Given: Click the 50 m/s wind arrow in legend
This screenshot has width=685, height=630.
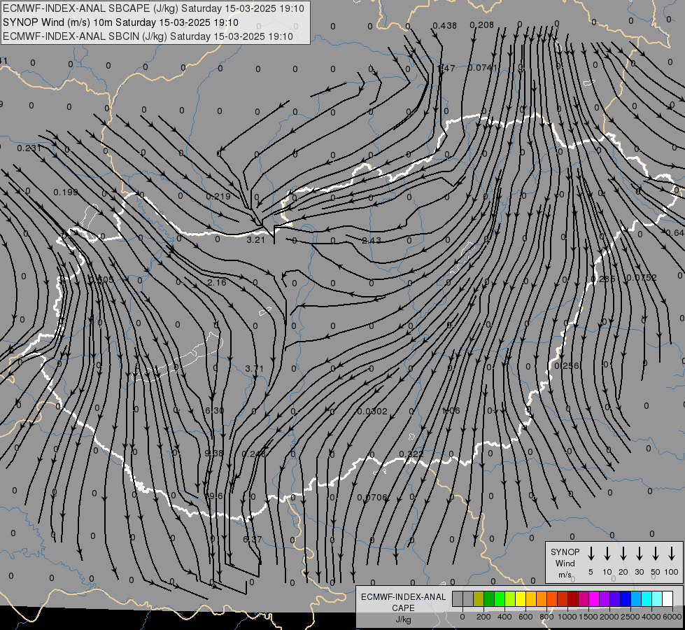Looking at the screenshot, I should [656, 554].
